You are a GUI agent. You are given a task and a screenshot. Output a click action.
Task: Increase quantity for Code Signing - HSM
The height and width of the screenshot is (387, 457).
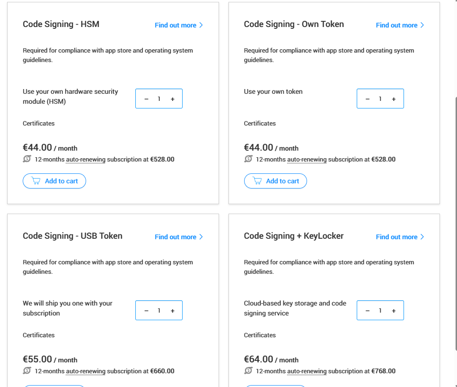click(173, 99)
